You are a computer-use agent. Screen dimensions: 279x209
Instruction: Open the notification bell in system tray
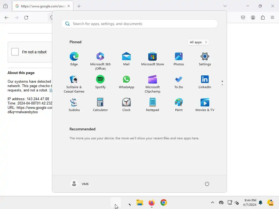(260, 202)
